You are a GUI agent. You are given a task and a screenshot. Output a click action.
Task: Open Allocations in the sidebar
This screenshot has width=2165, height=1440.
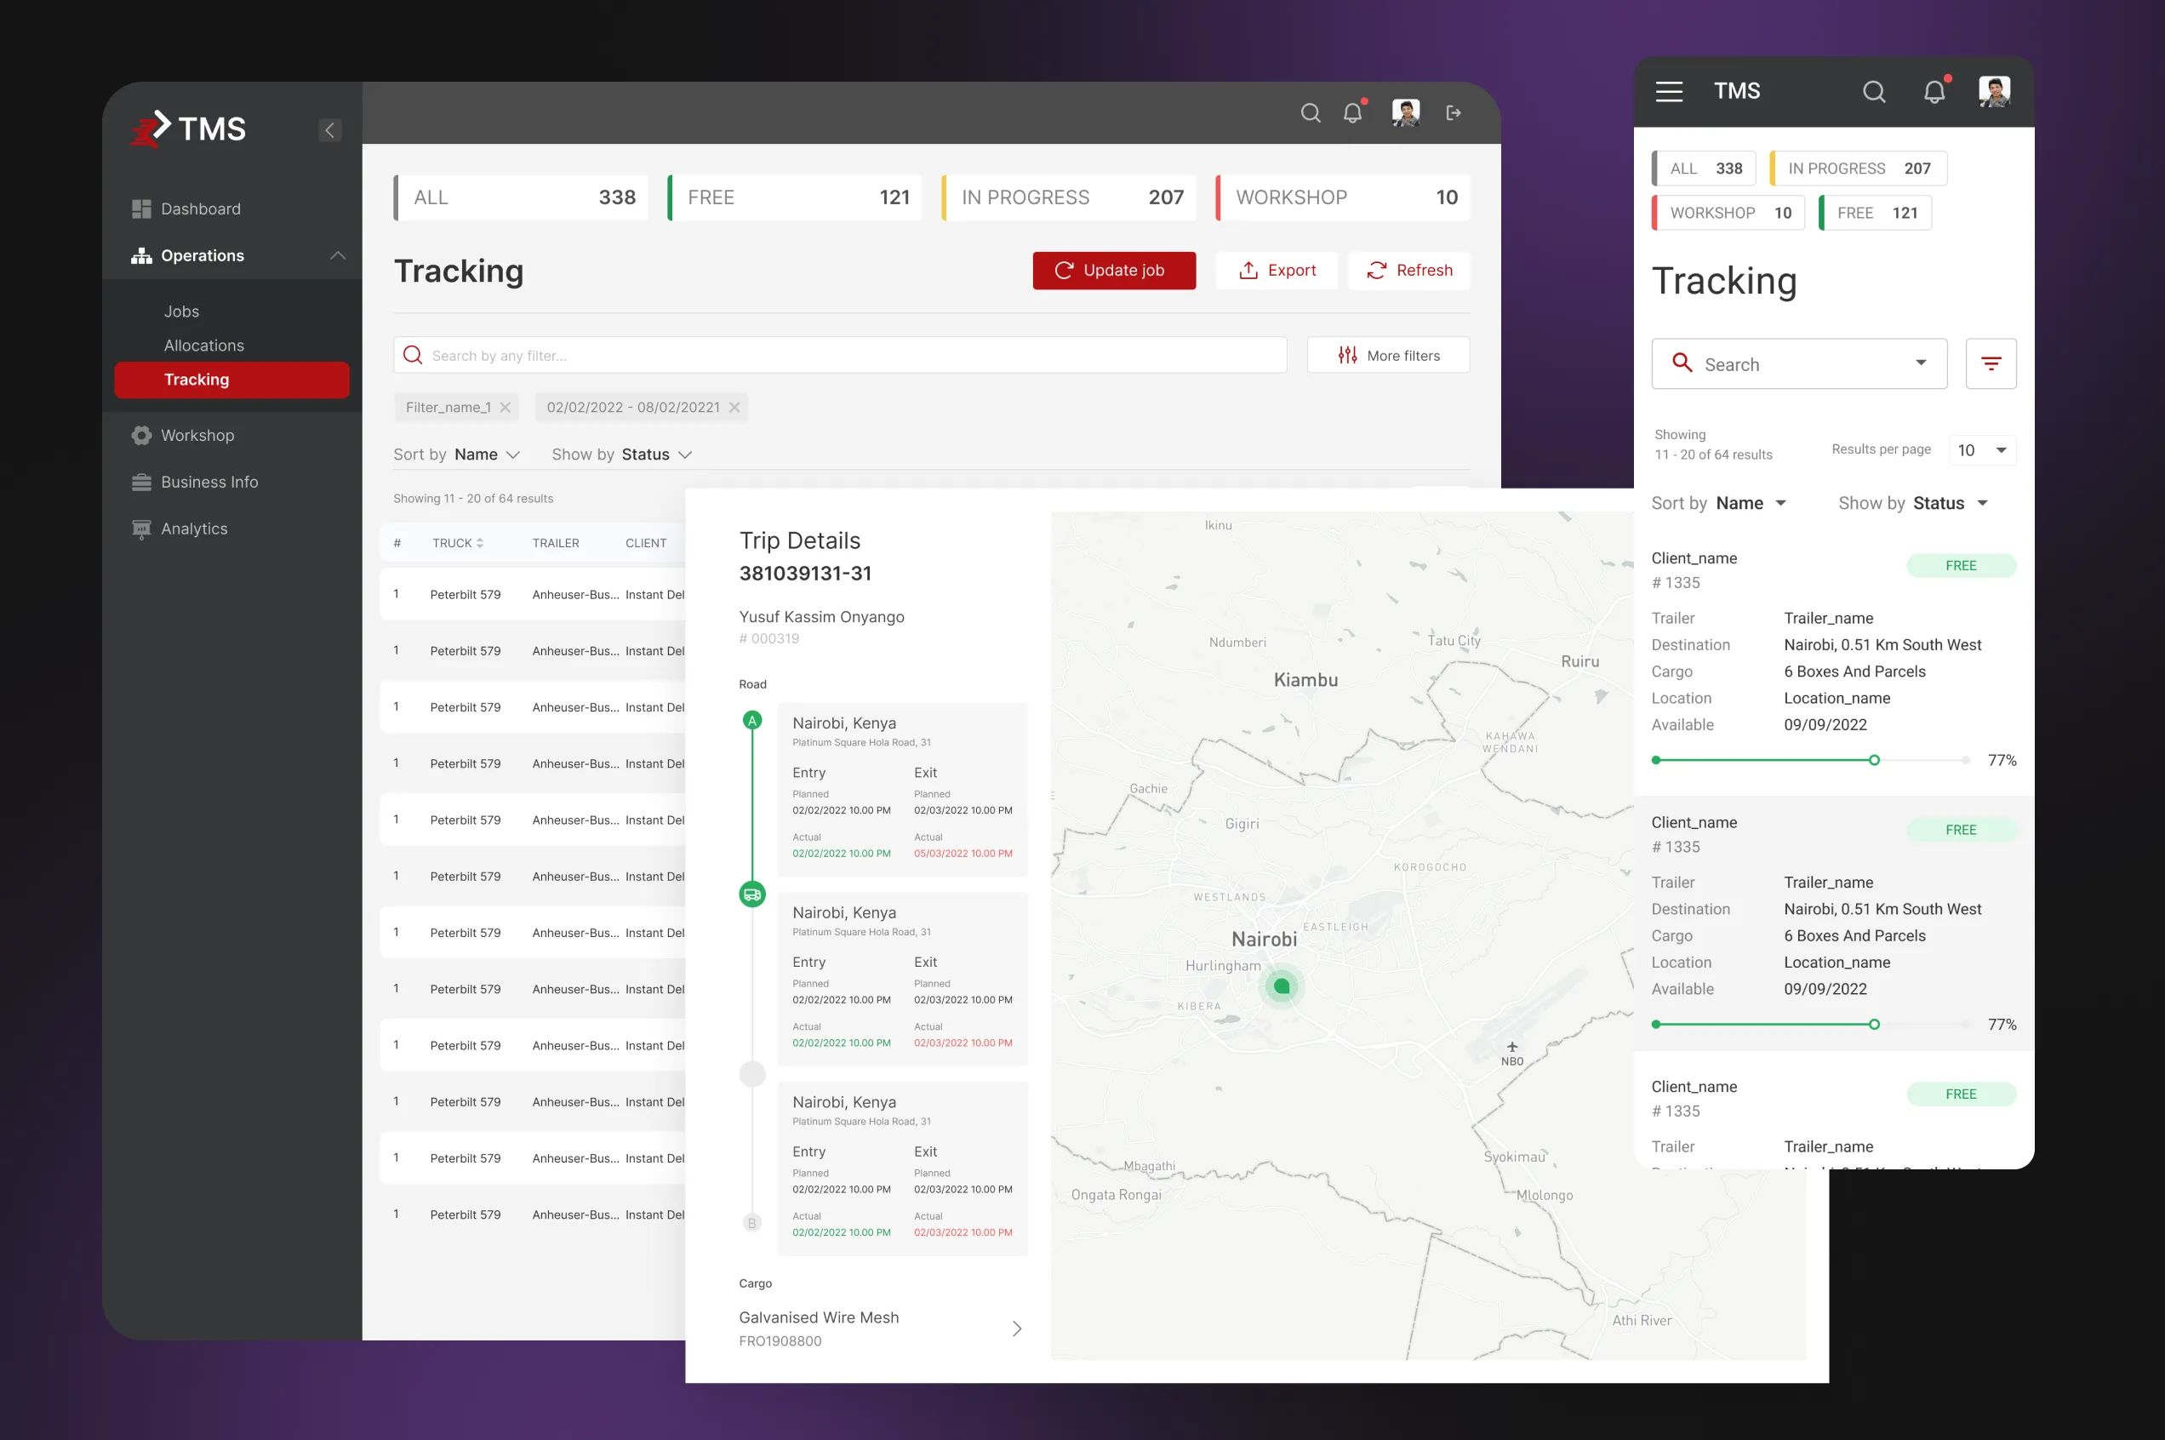pos(204,346)
